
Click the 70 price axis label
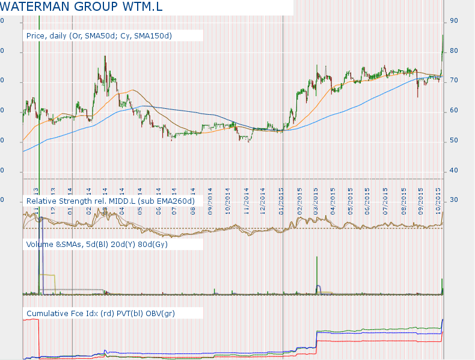point(454,81)
